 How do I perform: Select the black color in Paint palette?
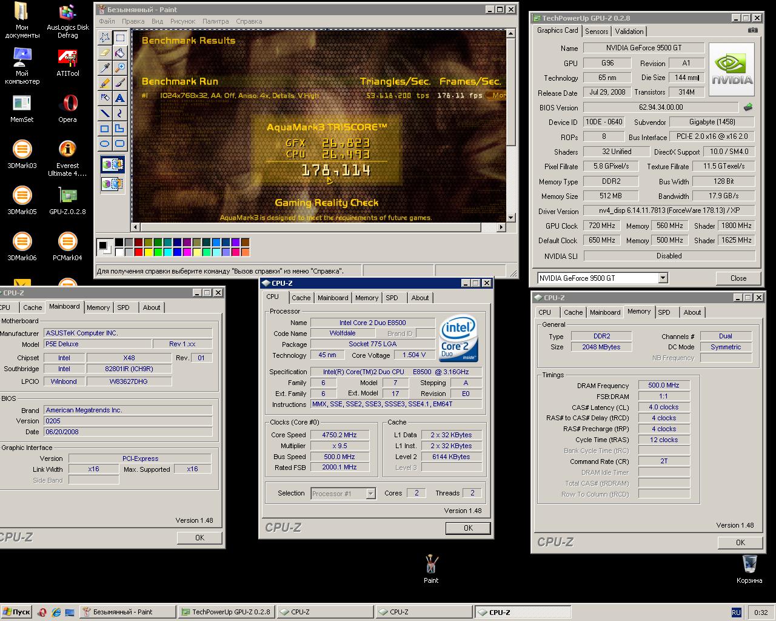tap(119, 243)
